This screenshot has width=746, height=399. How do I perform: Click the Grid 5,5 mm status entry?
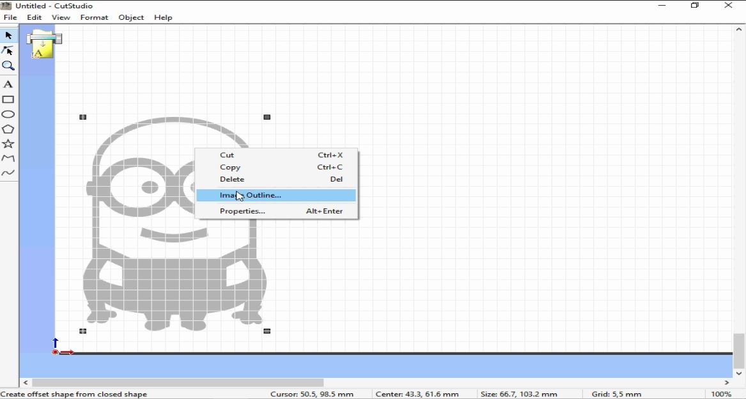point(616,395)
